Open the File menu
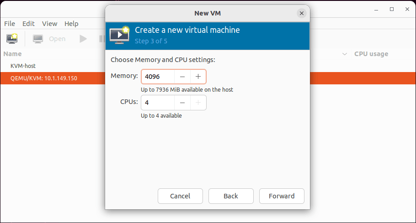 pyautogui.click(x=10, y=24)
